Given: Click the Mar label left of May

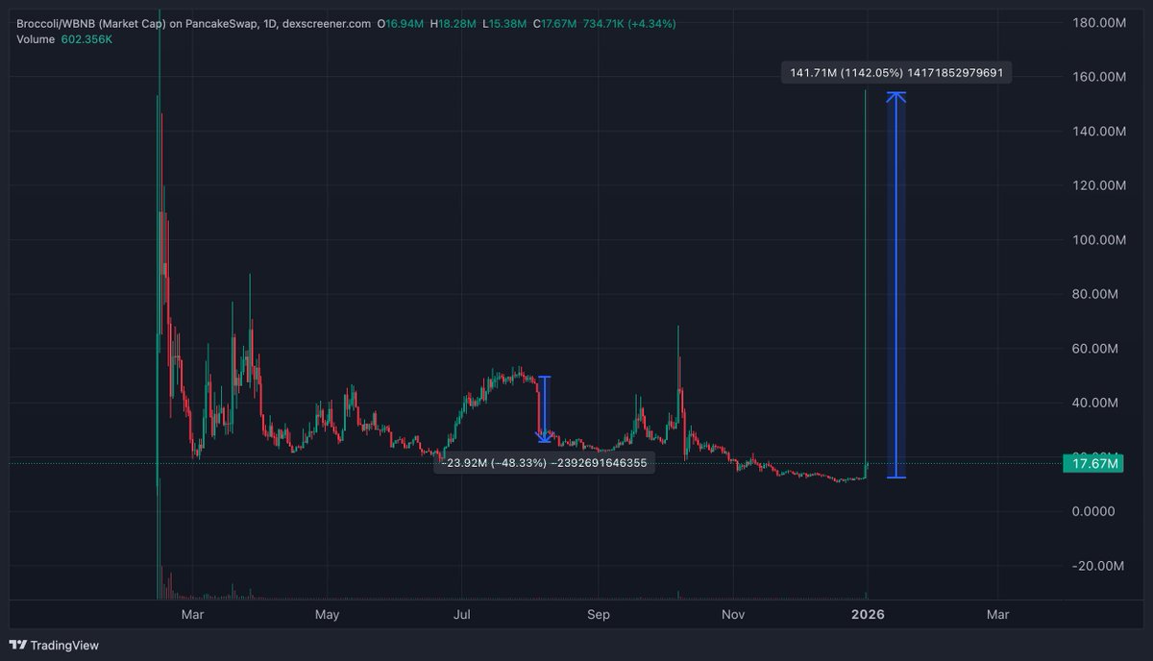Looking at the screenshot, I should pyautogui.click(x=193, y=614).
